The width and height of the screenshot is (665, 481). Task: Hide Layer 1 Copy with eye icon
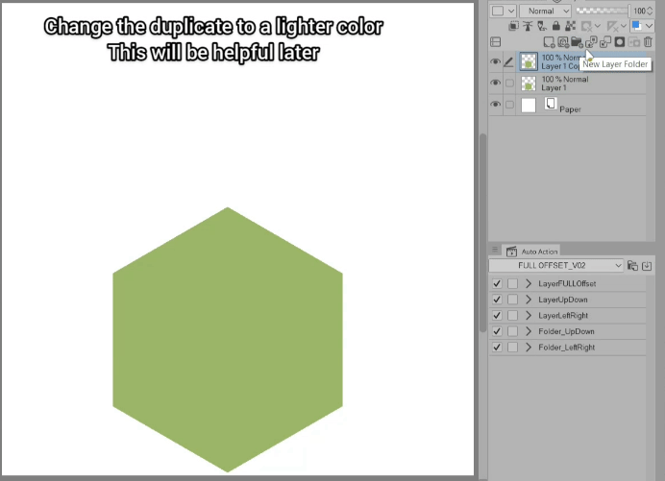pos(495,62)
